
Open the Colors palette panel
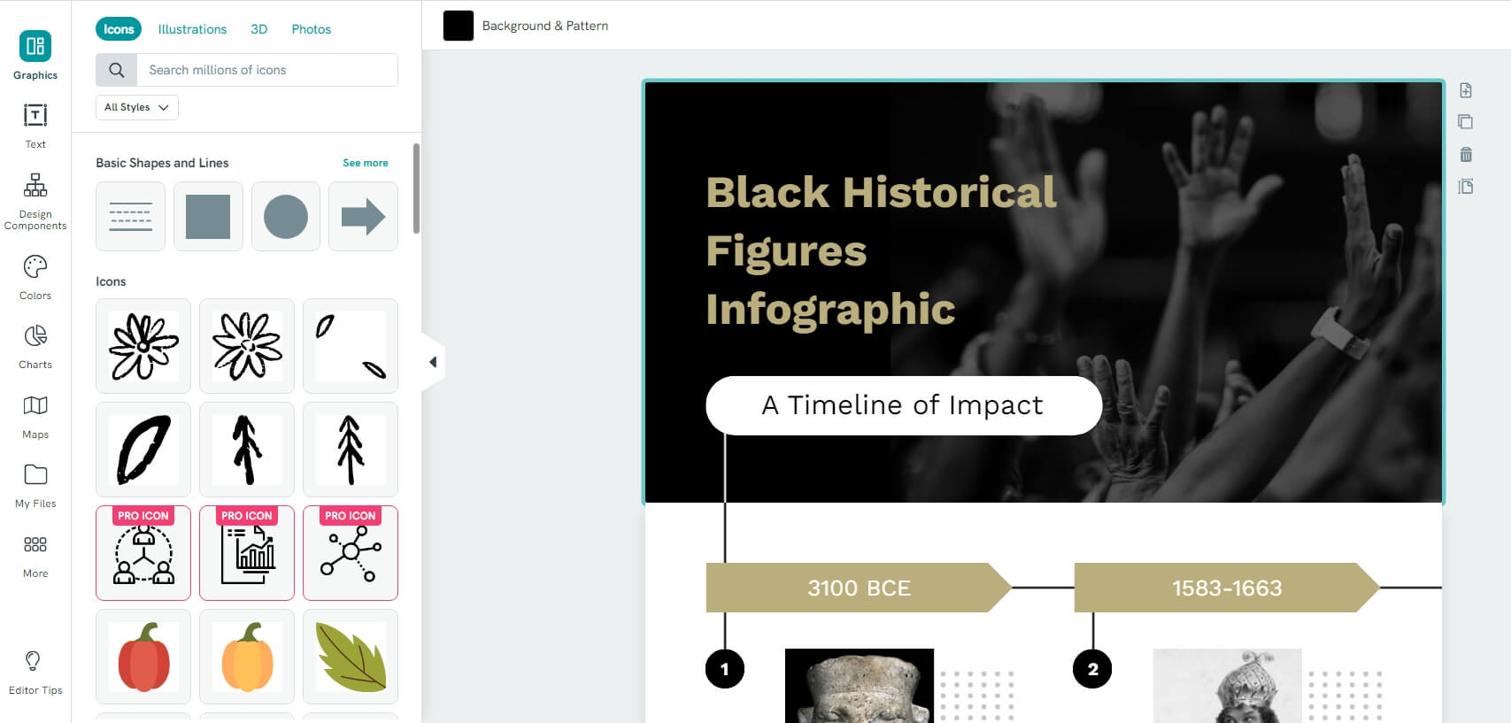click(35, 277)
